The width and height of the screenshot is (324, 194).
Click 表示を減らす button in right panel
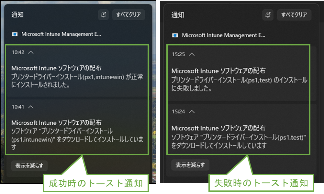tap(190, 165)
